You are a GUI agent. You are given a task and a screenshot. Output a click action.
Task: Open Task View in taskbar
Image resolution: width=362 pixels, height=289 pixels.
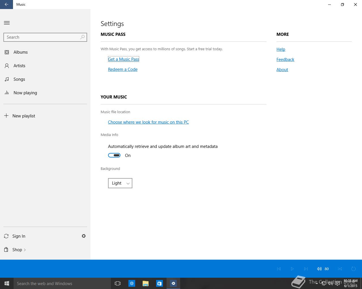[118, 283]
